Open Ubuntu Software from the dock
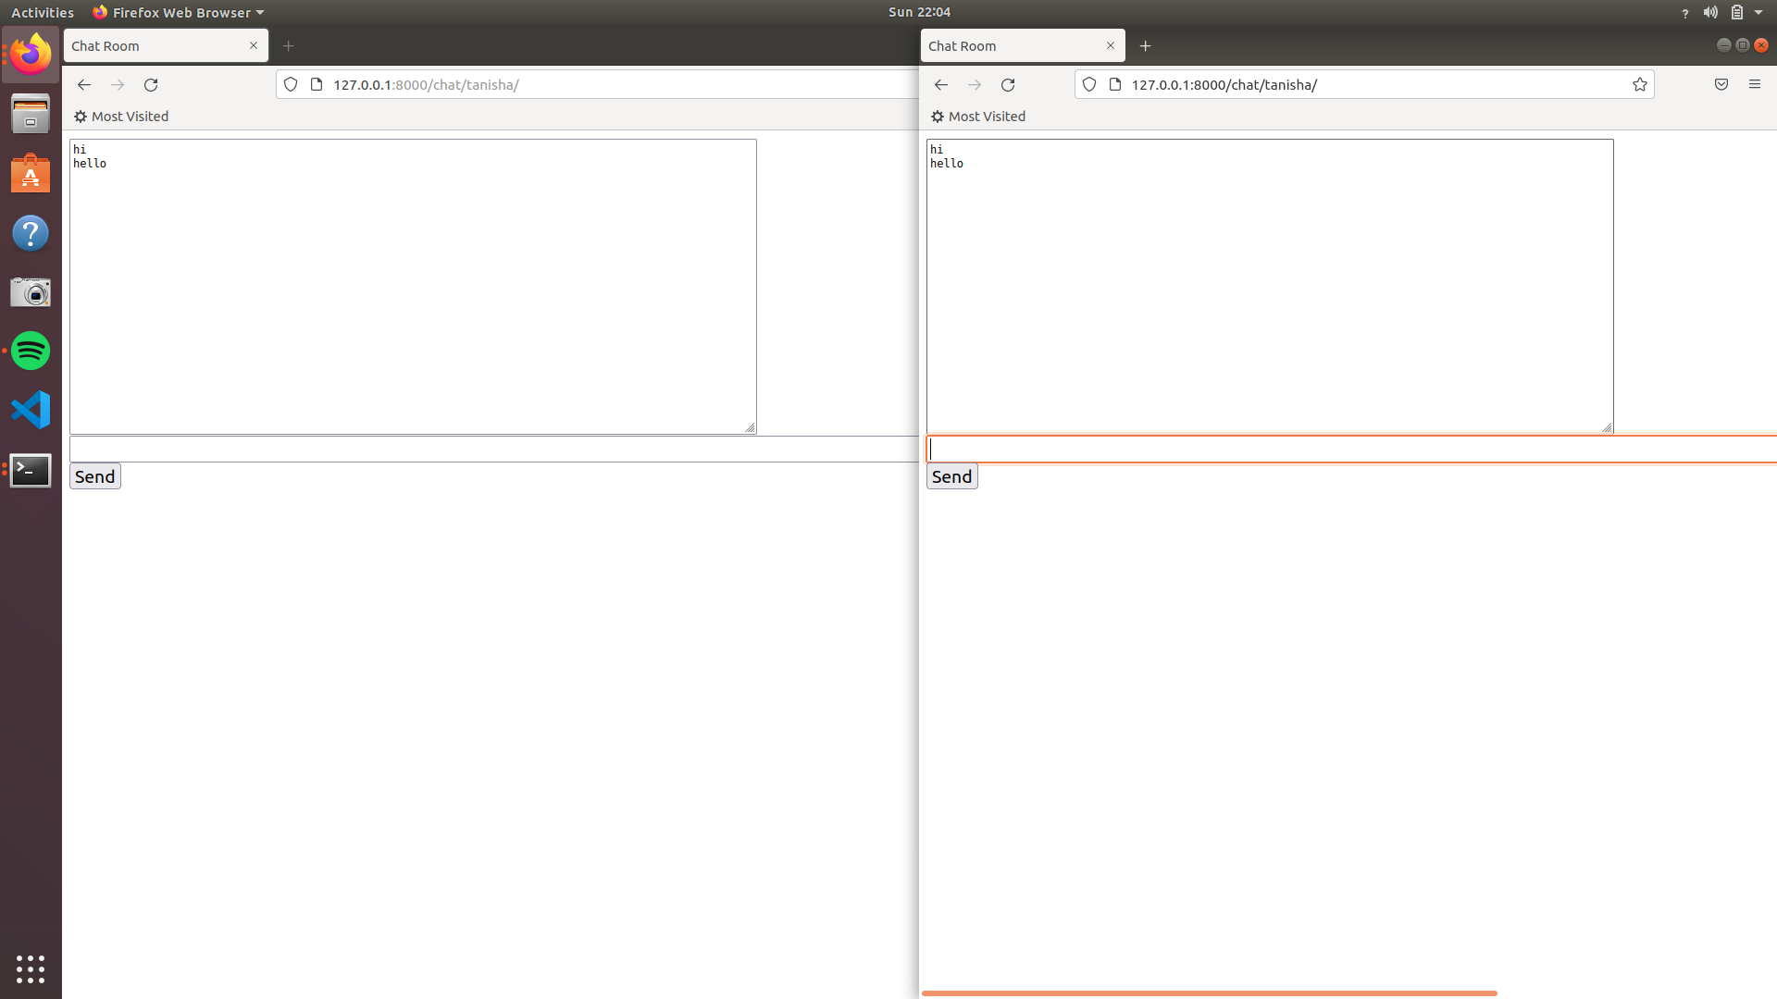This screenshot has width=1777, height=999. [31, 173]
